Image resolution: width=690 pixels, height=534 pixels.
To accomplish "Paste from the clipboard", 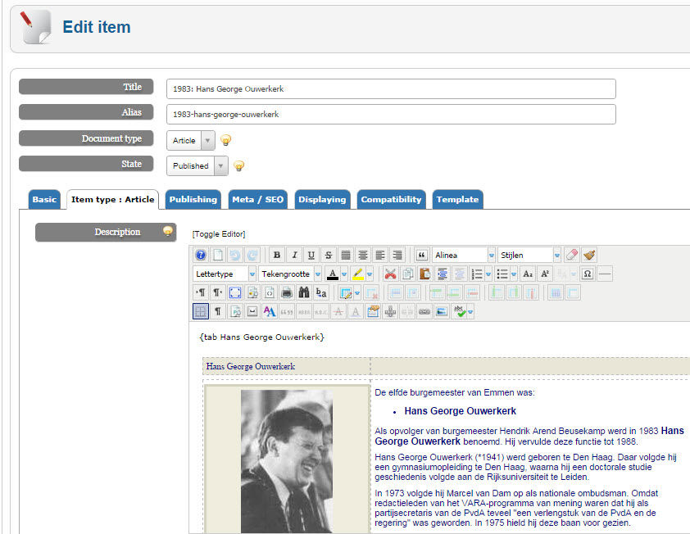I will [x=424, y=274].
